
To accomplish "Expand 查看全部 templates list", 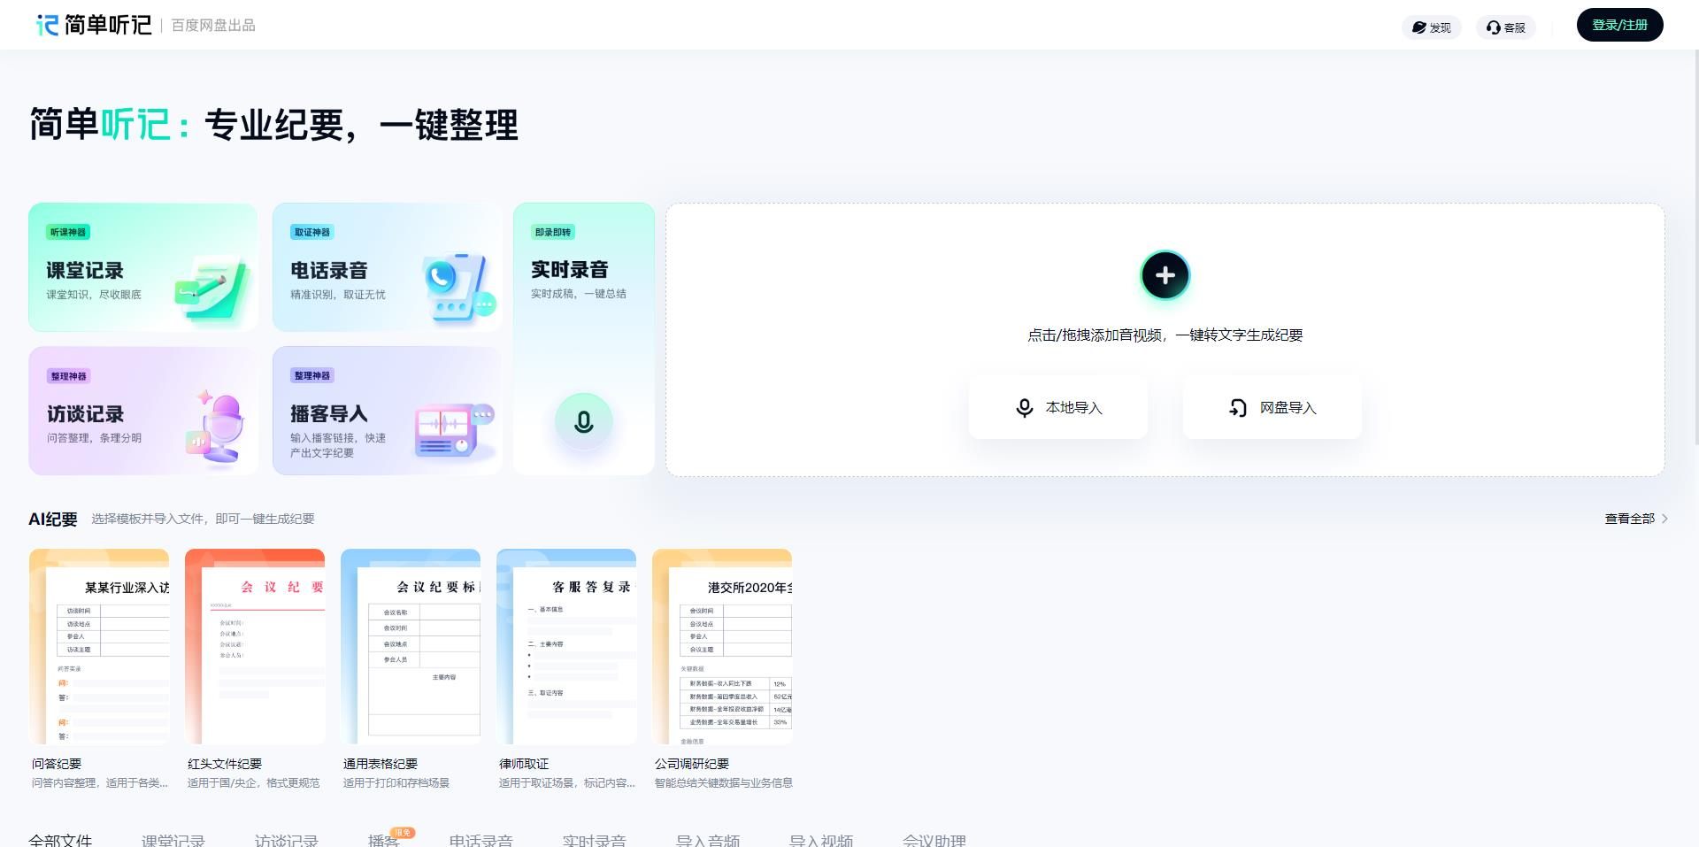I will click(x=1635, y=519).
